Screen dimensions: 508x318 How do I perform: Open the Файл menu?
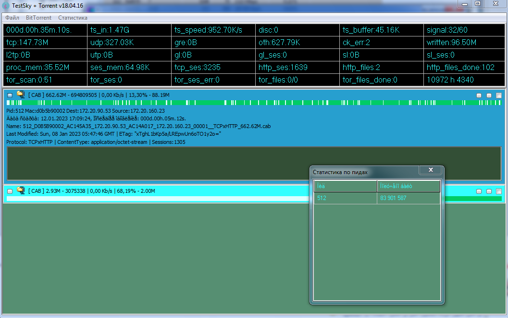[12, 18]
